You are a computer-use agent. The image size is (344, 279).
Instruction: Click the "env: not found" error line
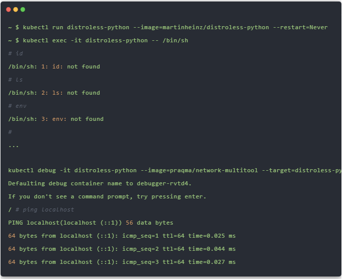point(56,119)
